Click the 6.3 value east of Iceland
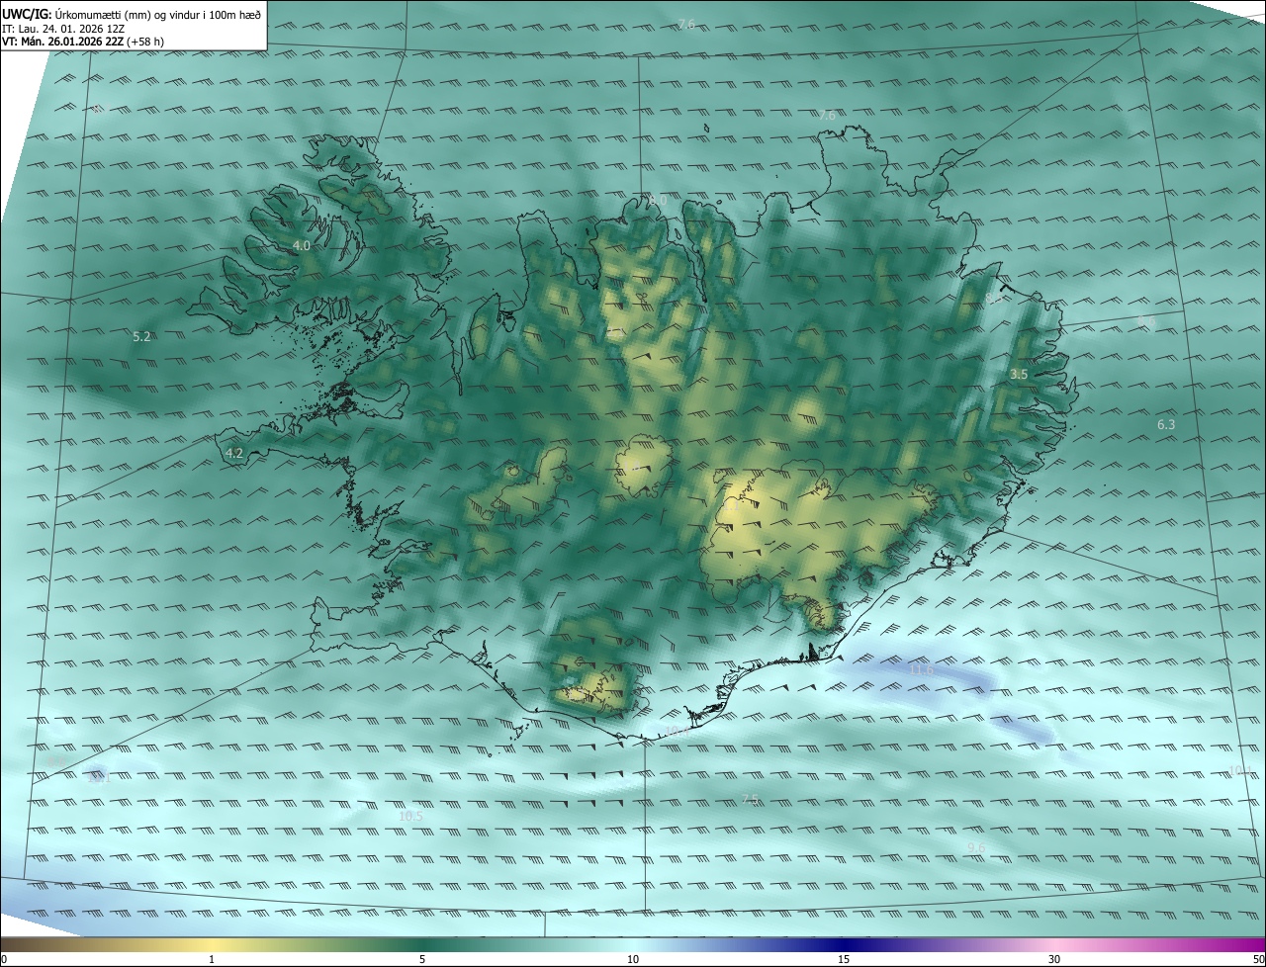Viewport: 1266px width, 967px height. pos(1166,425)
